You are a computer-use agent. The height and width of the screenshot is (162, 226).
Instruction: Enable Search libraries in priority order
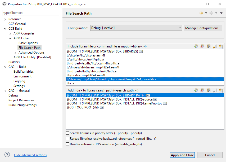click(x=67, y=133)
